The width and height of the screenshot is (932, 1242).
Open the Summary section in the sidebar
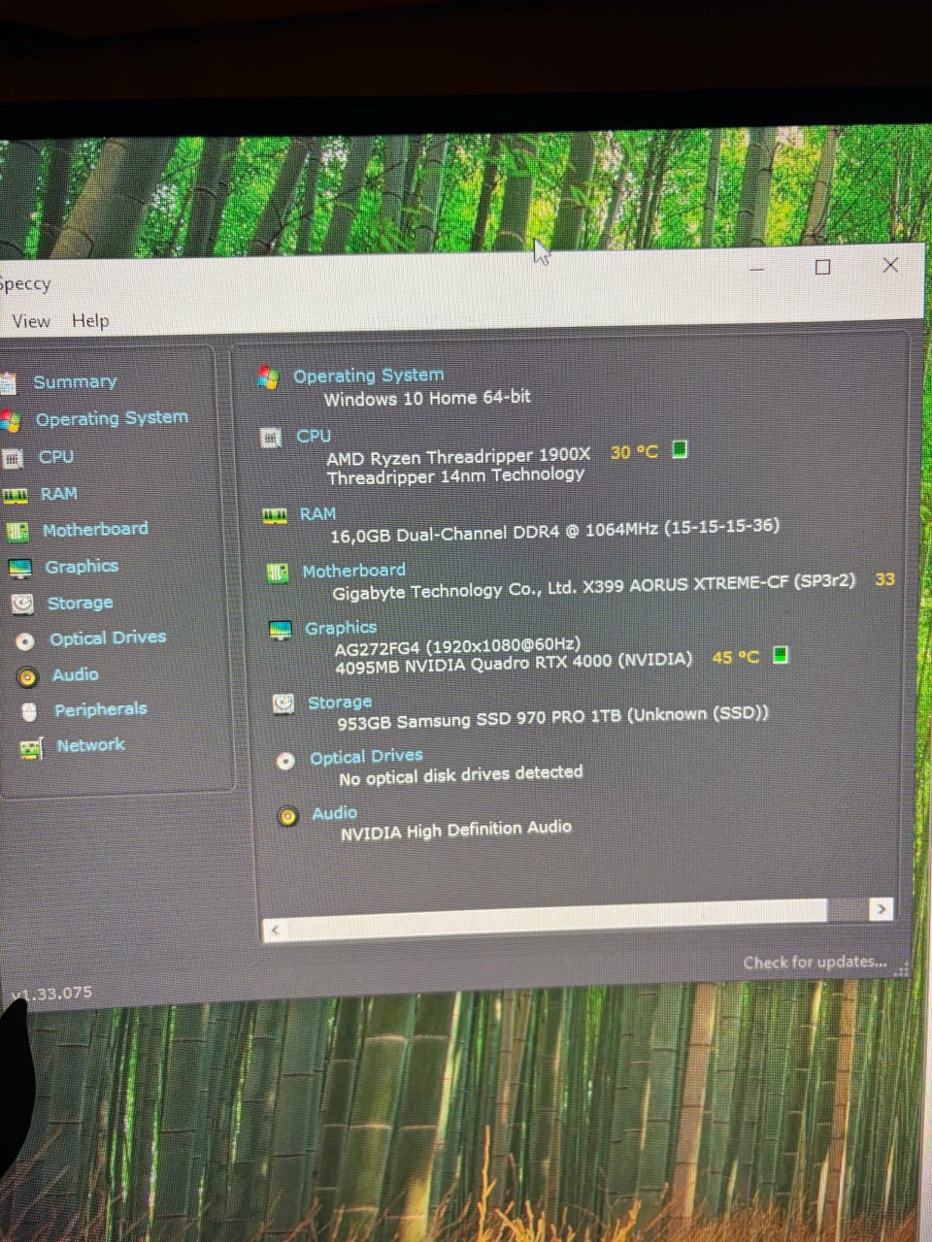75,382
